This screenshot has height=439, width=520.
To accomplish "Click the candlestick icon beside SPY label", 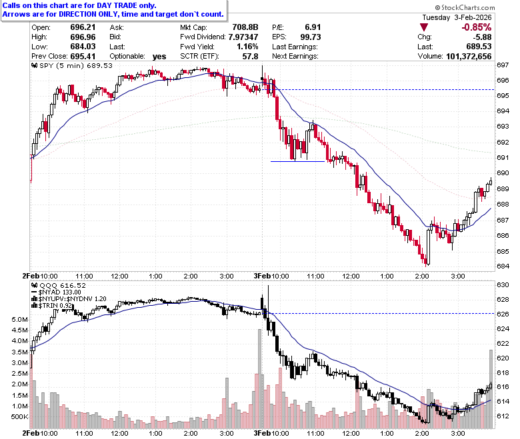I will click(x=34, y=65).
